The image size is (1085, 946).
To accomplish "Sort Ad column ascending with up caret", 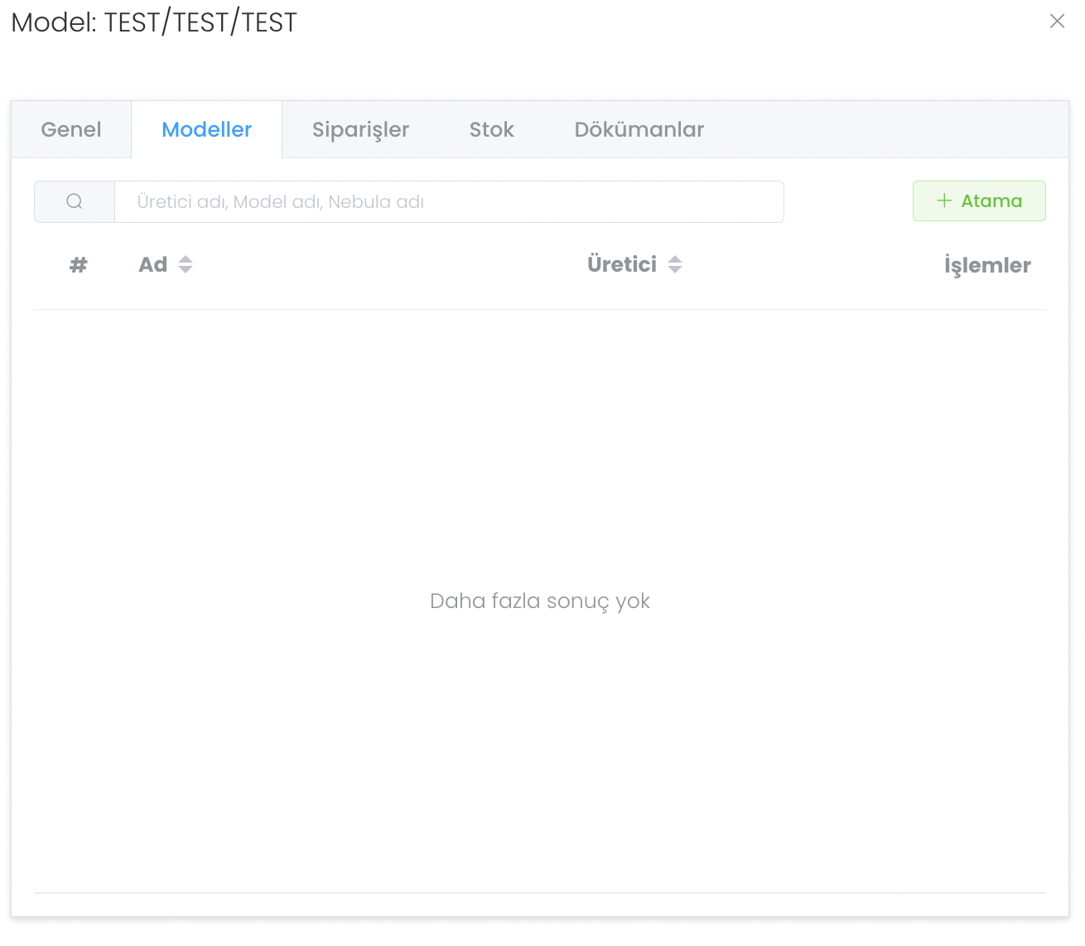I will coord(186,259).
